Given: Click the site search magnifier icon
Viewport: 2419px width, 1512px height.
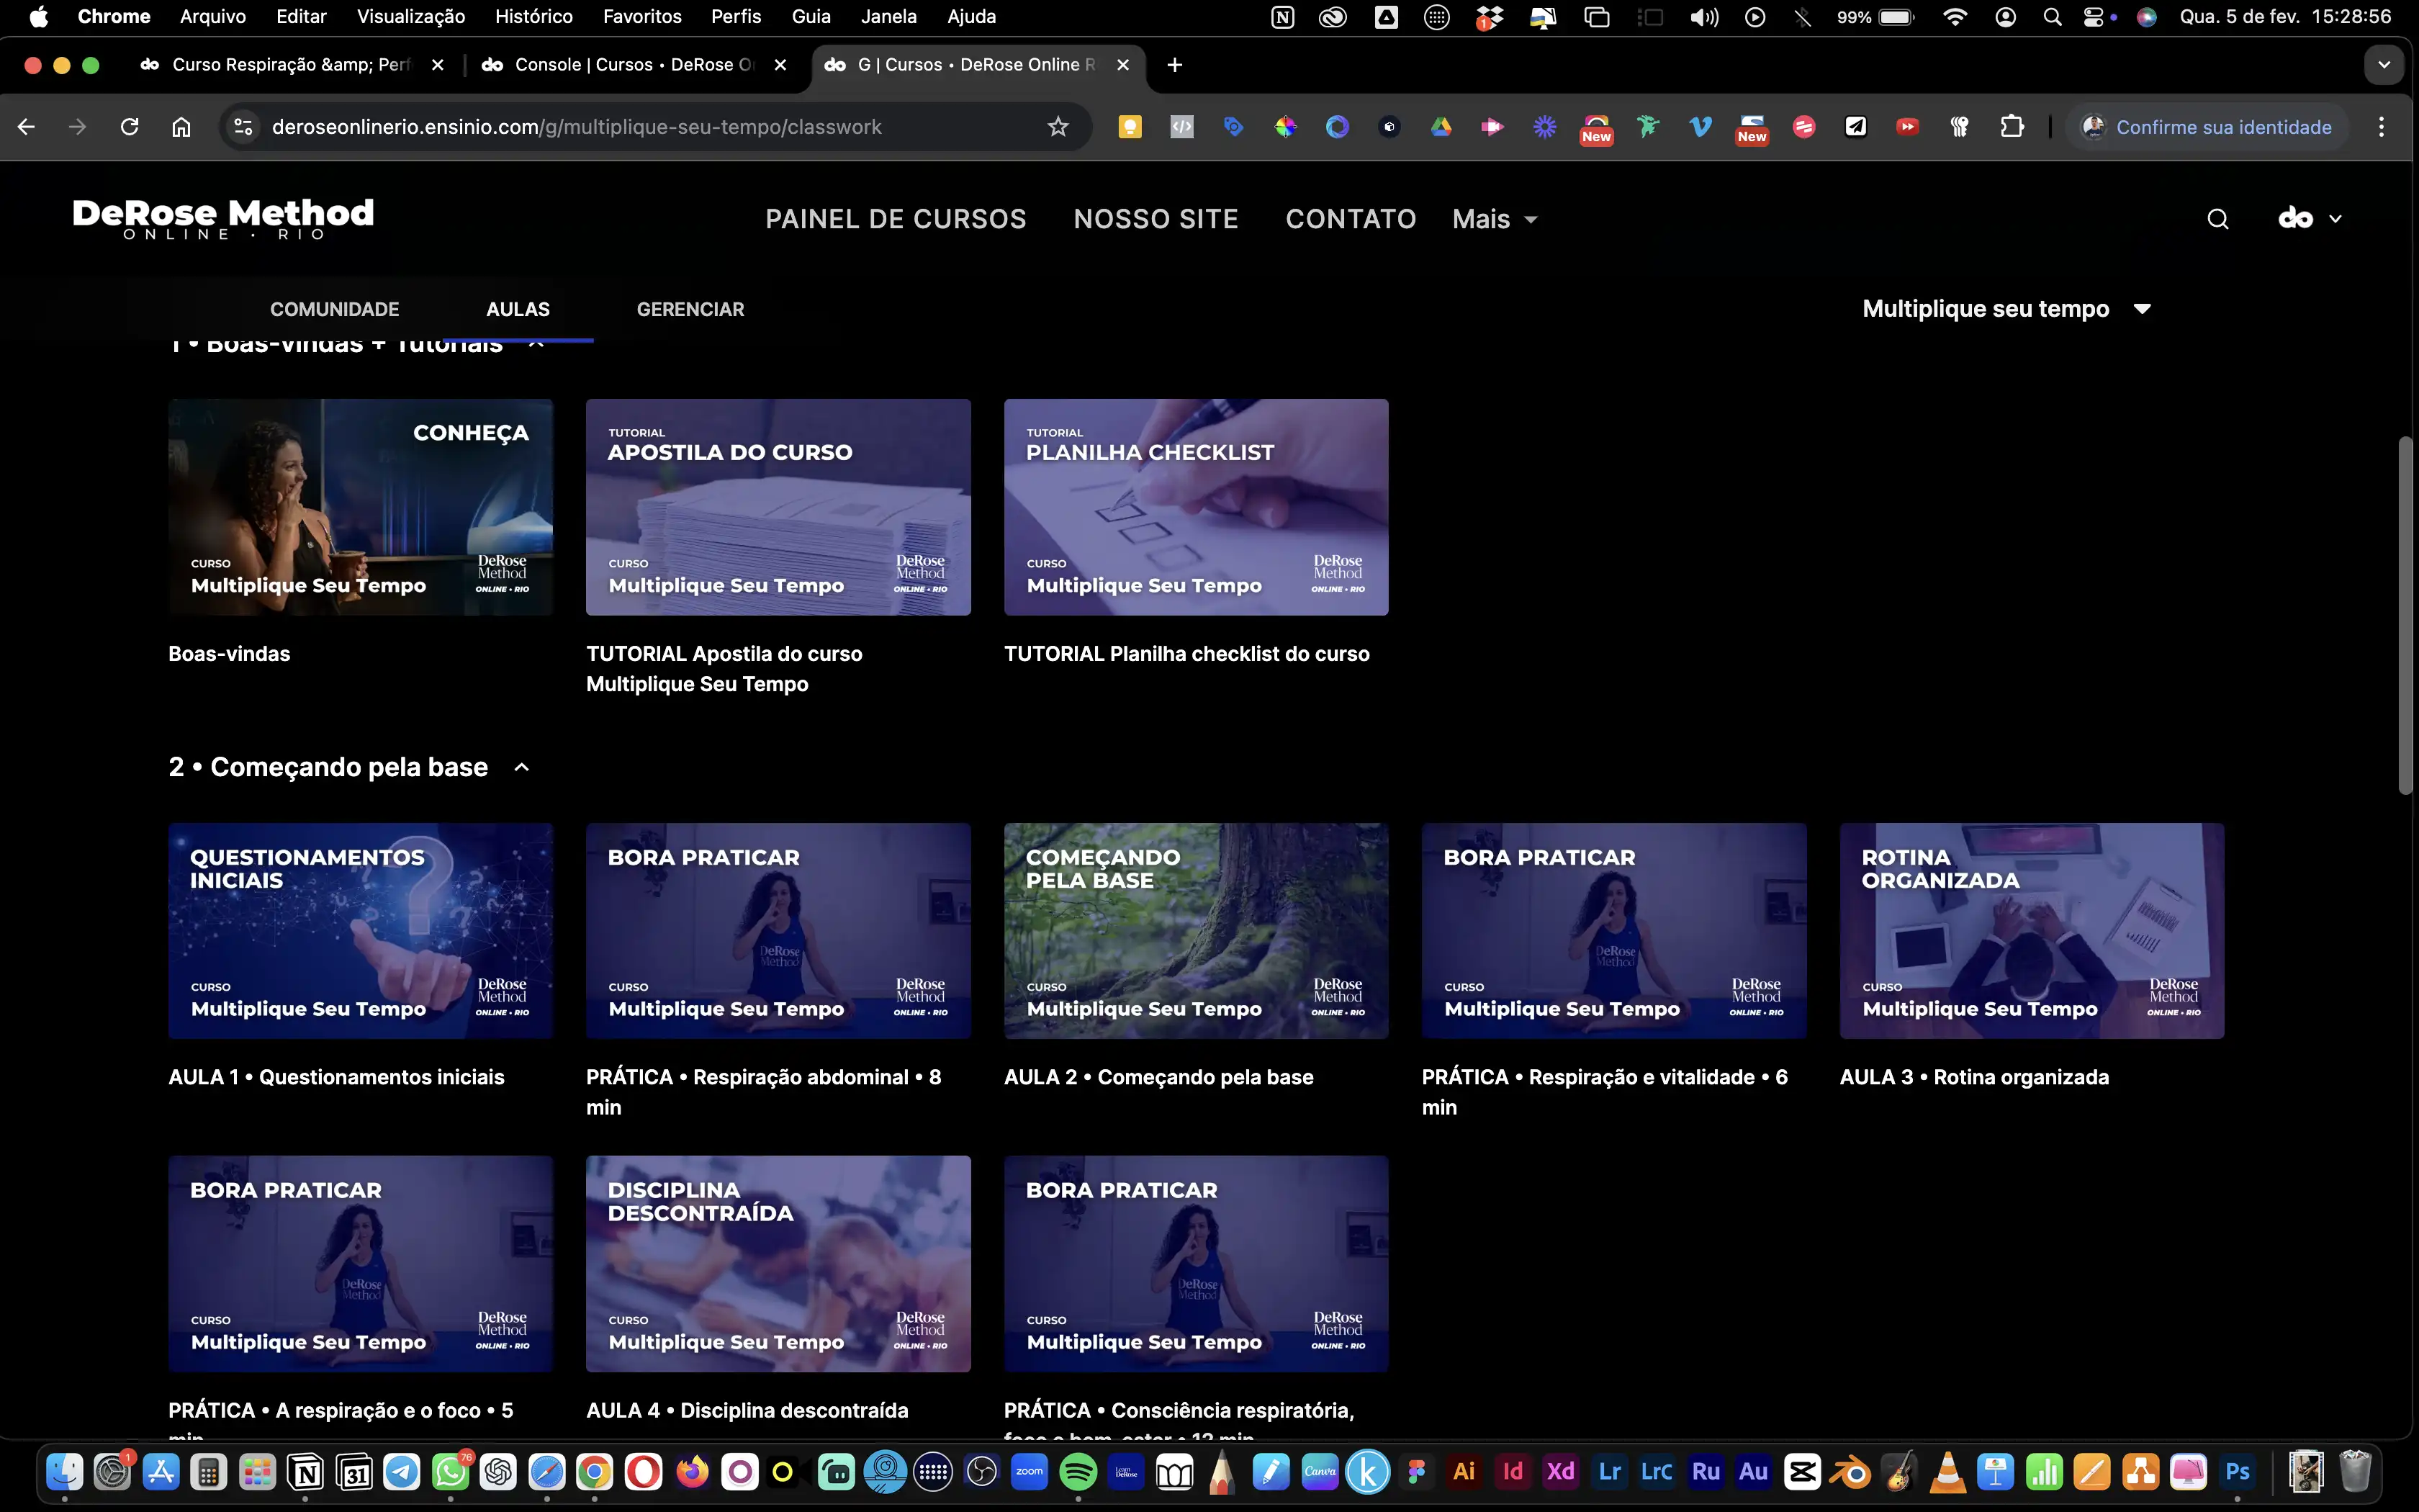Looking at the screenshot, I should pyautogui.click(x=2217, y=219).
